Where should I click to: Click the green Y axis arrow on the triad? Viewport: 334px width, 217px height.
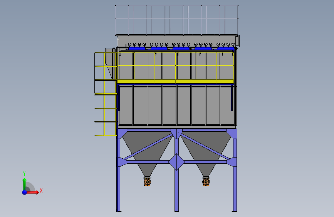(25, 184)
